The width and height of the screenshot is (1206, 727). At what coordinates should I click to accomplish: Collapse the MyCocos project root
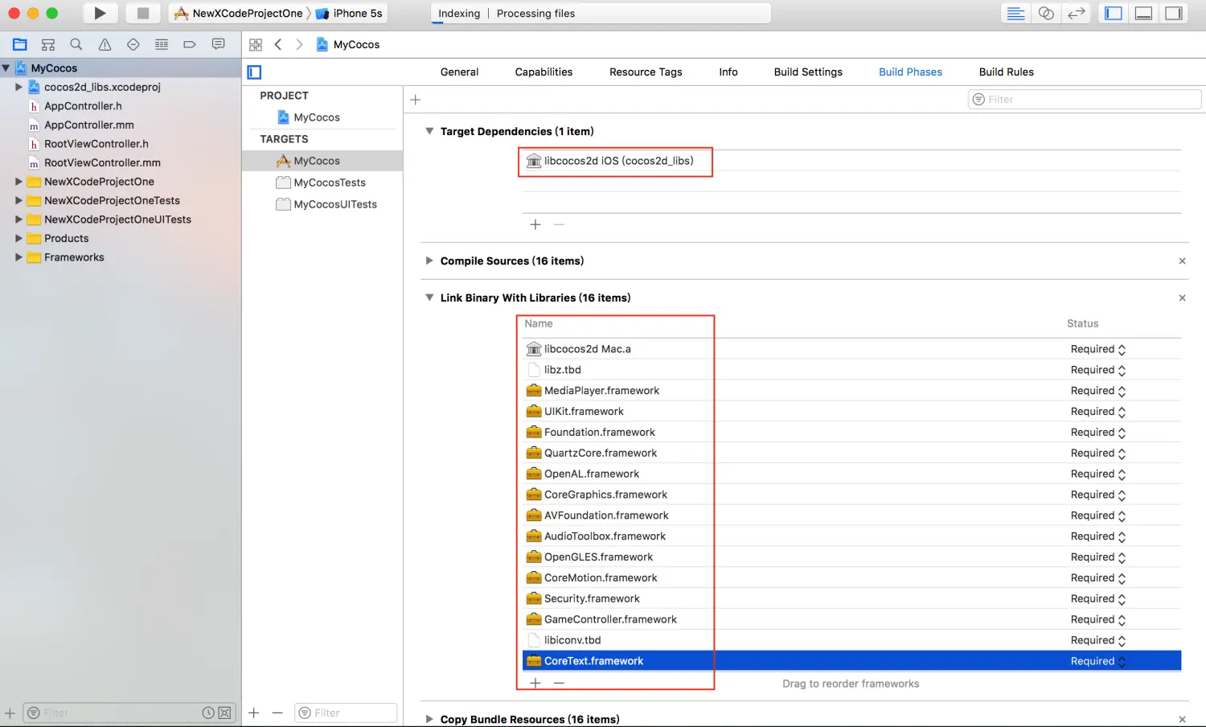tap(6, 68)
